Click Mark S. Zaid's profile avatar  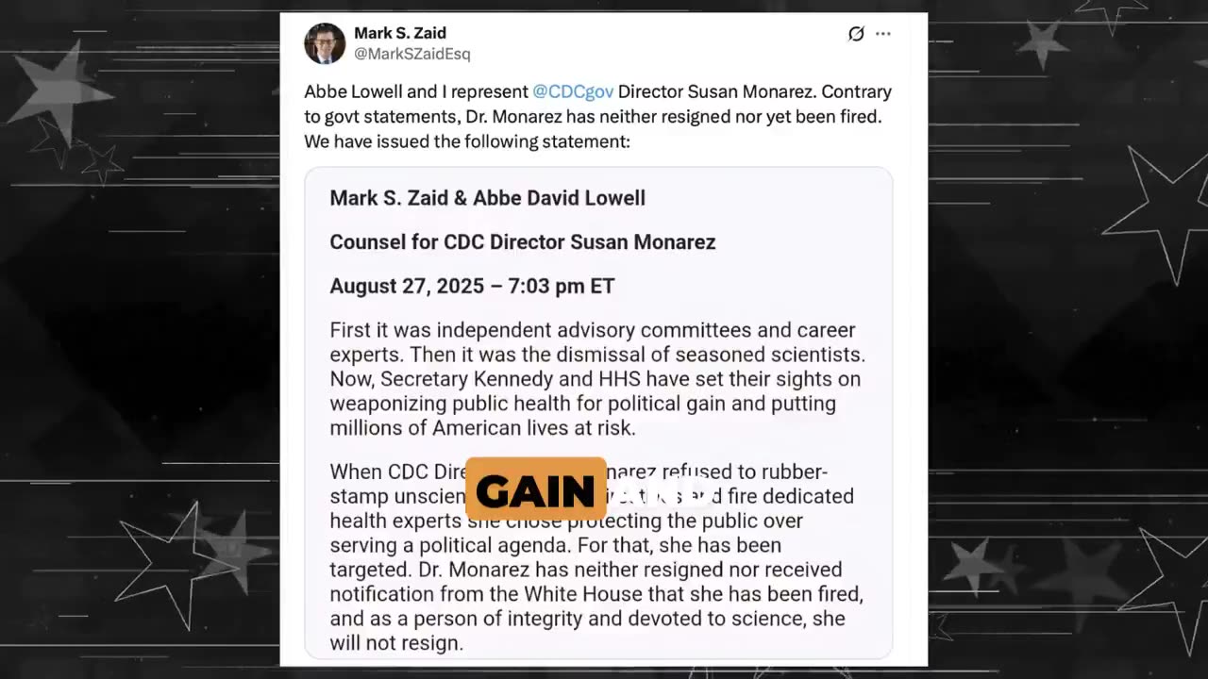[x=325, y=43]
